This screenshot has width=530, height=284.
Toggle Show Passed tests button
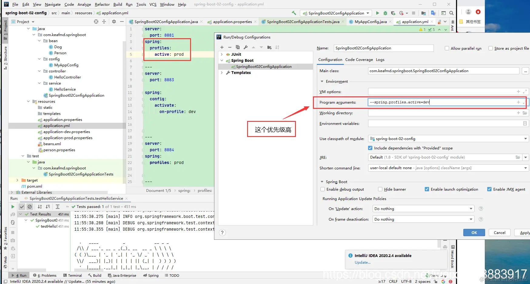click(x=22, y=207)
